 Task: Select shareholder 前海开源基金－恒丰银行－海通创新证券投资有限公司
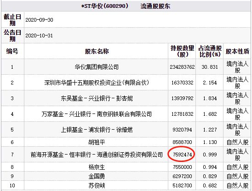tap(97, 155)
